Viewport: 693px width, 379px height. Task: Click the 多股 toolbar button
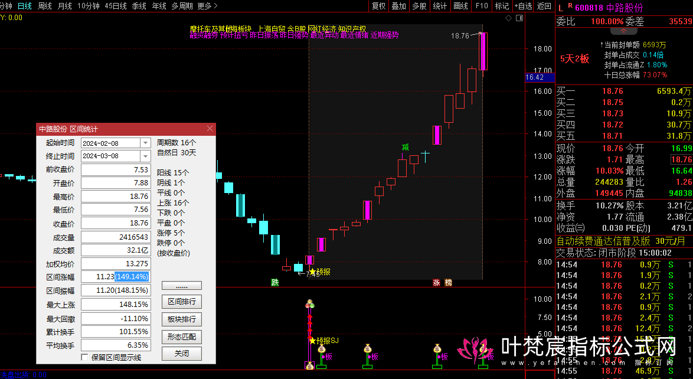coord(419,6)
